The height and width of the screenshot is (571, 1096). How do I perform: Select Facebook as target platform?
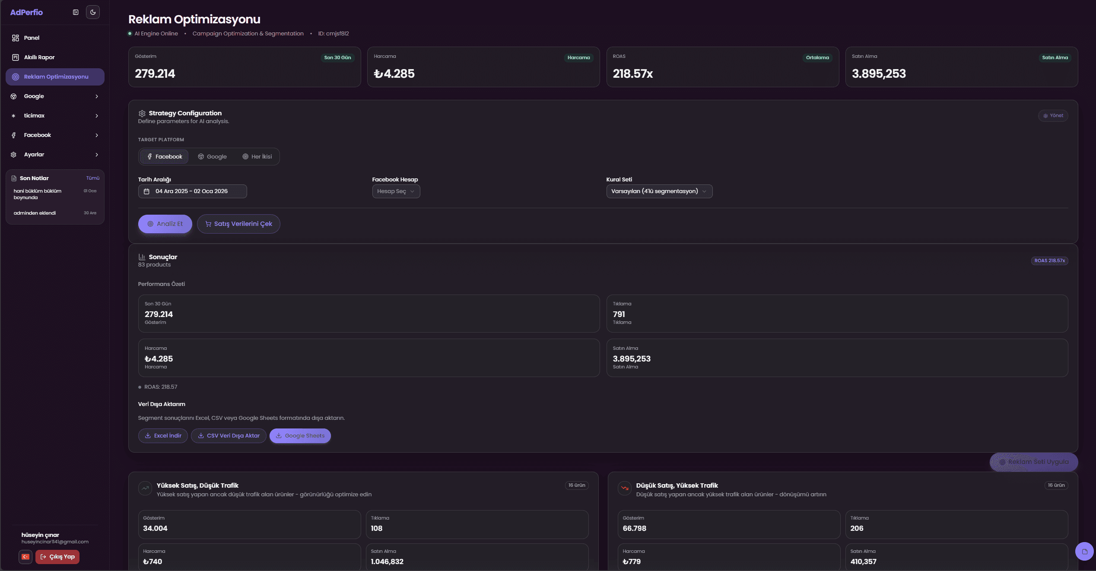[x=165, y=157]
